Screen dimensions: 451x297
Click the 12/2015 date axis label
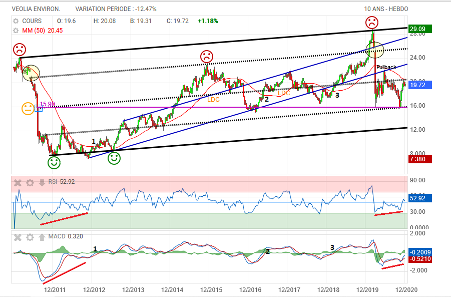[x=211, y=290]
